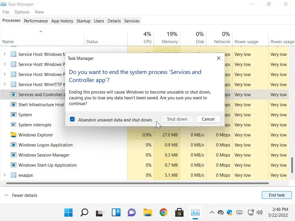Screen dimensions: 295x221
Task: Switch to Performance tab
Action: coord(36,21)
